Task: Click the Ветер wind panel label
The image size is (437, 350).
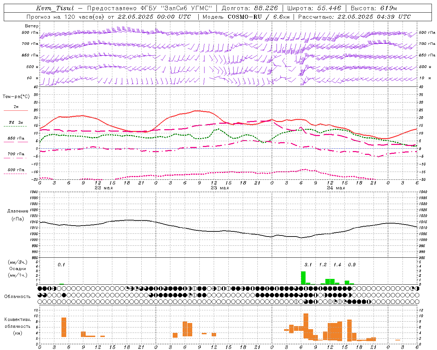Action: 32,26
